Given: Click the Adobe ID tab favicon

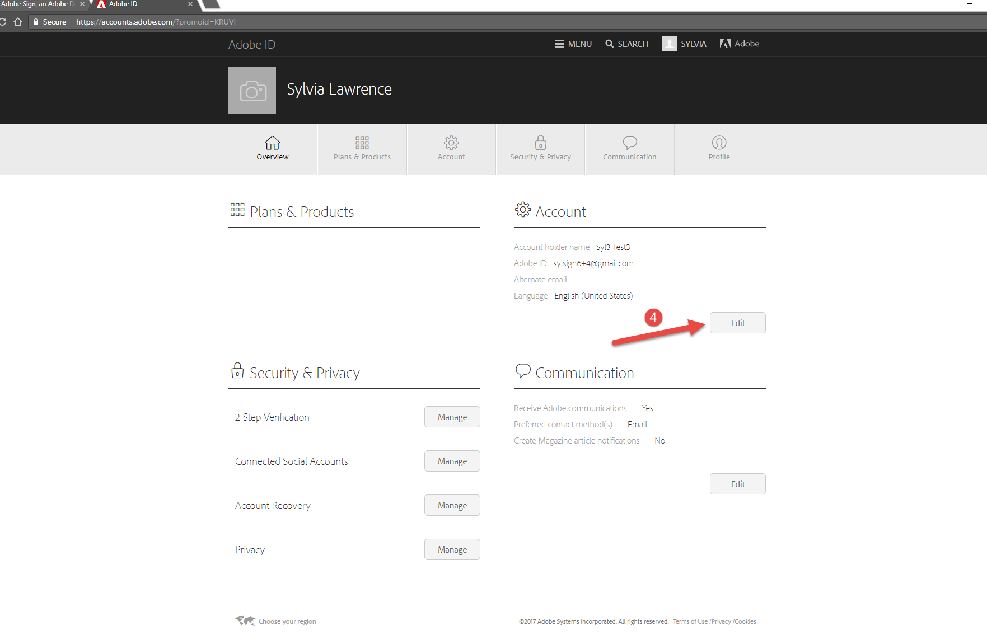Looking at the screenshot, I should pos(101,4).
